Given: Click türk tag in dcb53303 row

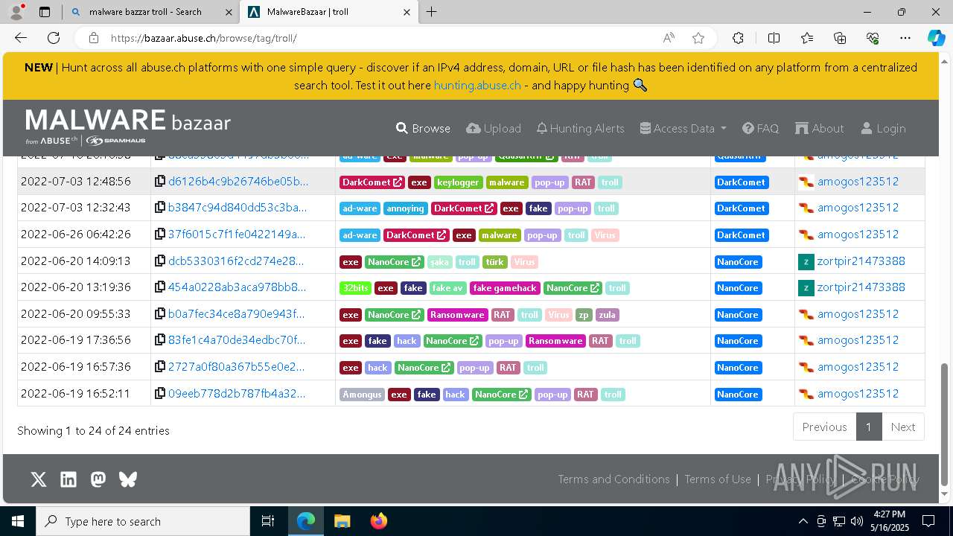Looking at the screenshot, I should [495, 262].
